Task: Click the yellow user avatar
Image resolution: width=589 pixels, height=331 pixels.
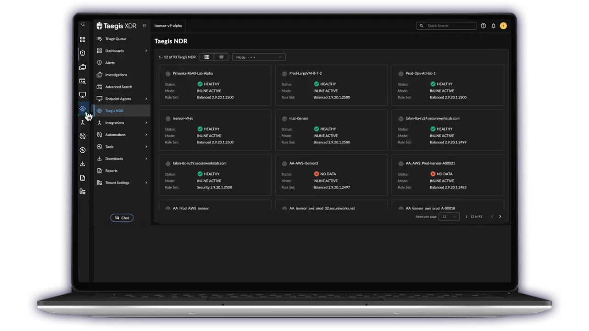Action: tap(503, 26)
